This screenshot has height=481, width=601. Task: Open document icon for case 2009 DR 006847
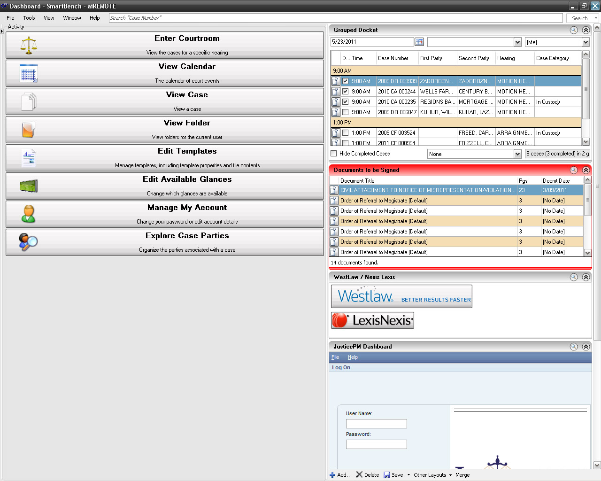click(336, 112)
